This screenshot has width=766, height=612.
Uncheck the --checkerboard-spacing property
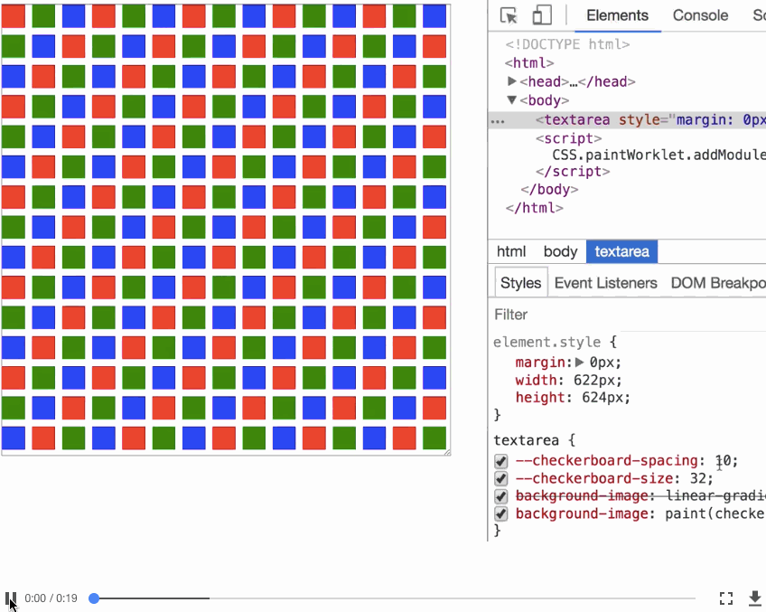click(500, 461)
